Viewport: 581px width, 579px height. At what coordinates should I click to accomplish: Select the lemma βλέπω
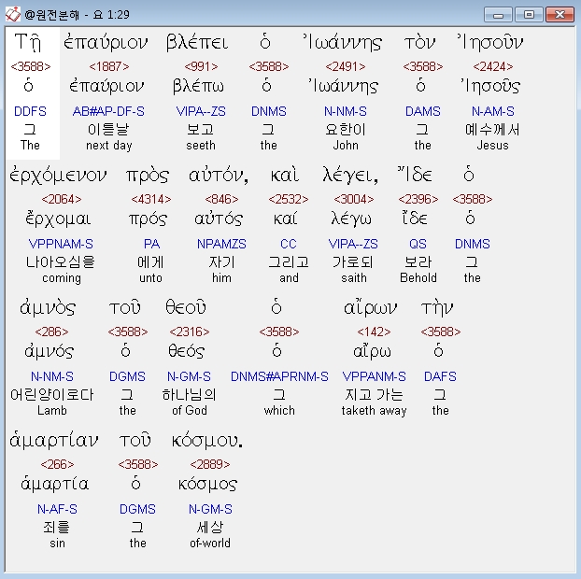198,86
